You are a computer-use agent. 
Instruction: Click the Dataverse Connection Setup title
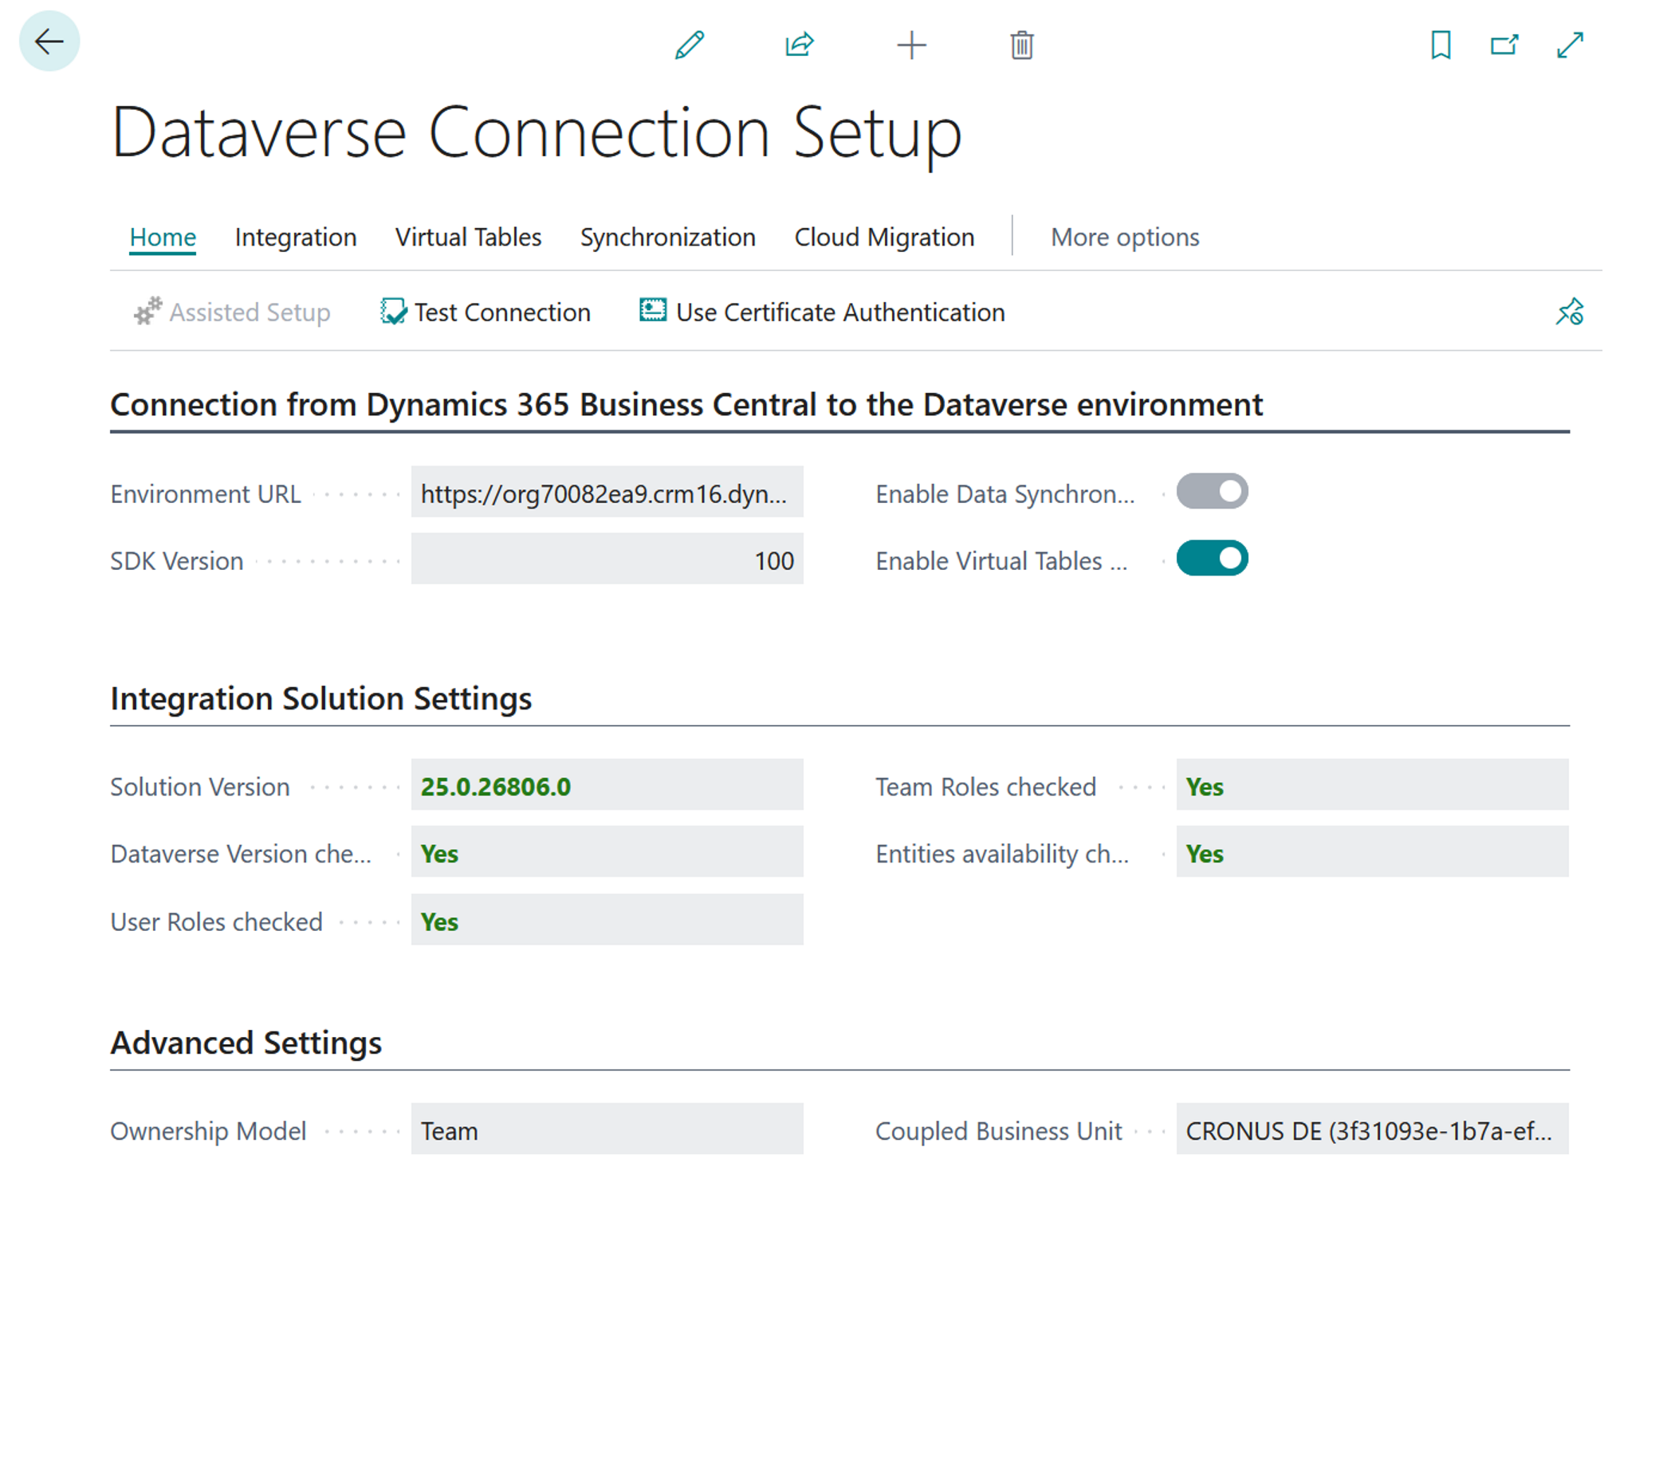point(537,133)
